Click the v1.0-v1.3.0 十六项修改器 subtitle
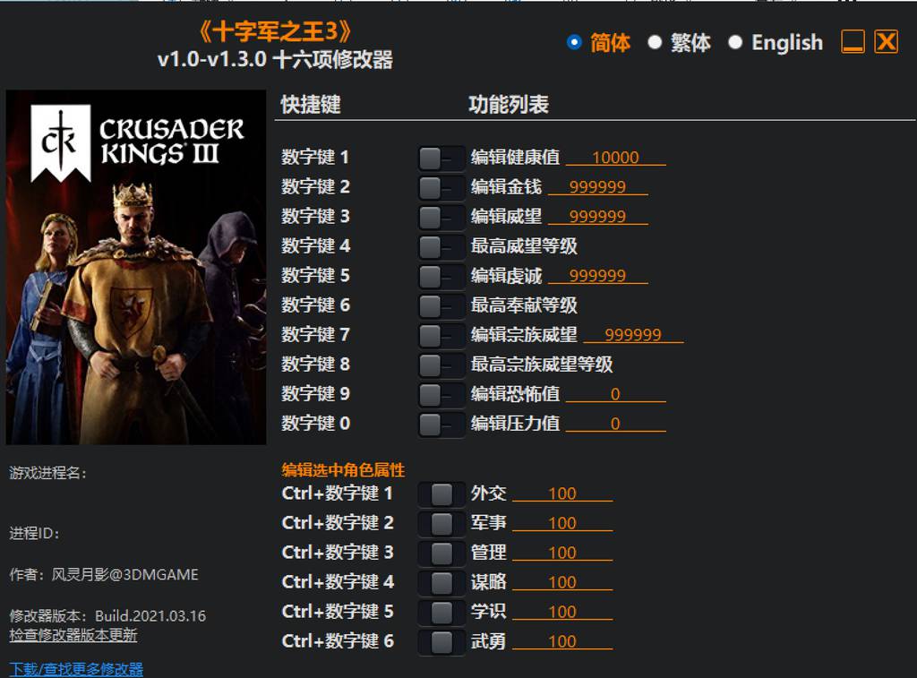 pyautogui.click(x=275, y=60)
